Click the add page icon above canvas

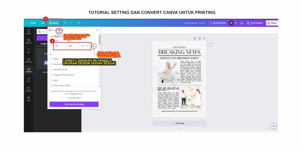click(204, 38)
